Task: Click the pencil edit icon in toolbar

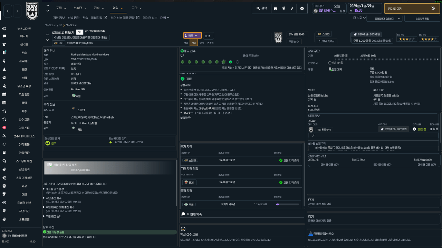Action: point(292,8)
